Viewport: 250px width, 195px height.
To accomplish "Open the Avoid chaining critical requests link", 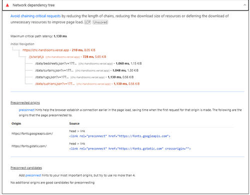I will (x=35, y=16).
